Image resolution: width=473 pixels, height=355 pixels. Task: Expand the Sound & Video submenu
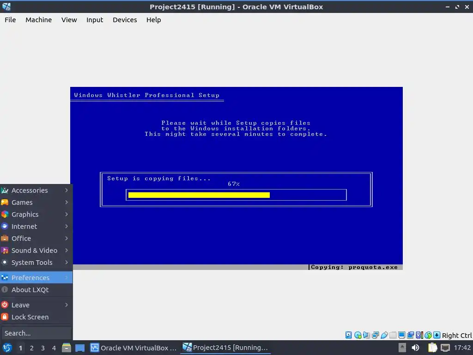click(x=36, y=251)
